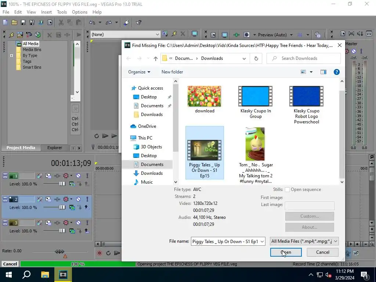Click the dialog Cancel button
This screenshot has width=376, height=282.
[322, 252]
